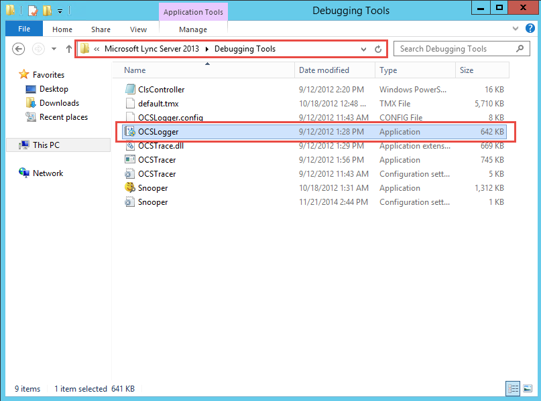Screen dimensions: 541x401
Task: Click the 11/21/2014 2:44 PM date cell
Action: click(x=333, y=202)
